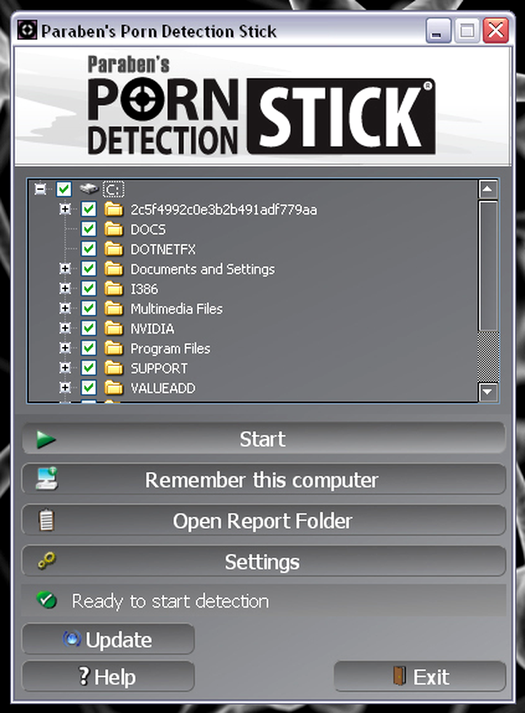Click the VALUEADD folder icon
This screenshot has height=713, width=525.
tap(113, 388)
